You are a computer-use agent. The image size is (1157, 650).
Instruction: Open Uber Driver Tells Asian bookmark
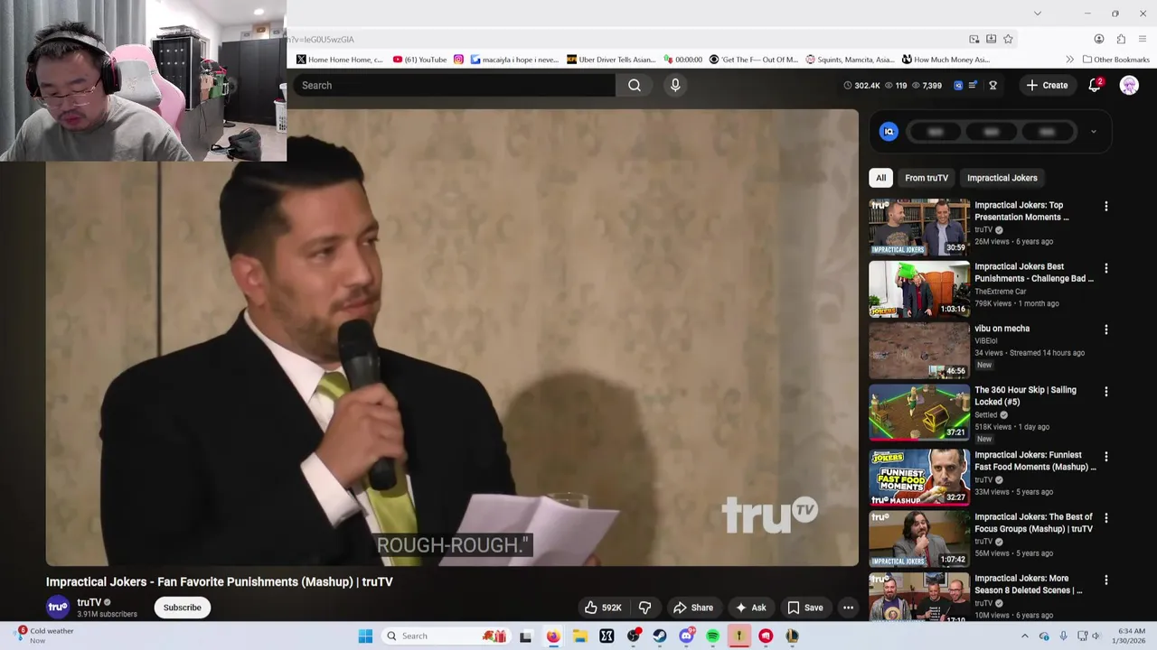click(611, 60)
